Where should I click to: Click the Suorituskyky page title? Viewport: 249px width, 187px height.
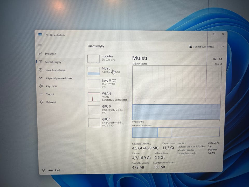point(96,46)
